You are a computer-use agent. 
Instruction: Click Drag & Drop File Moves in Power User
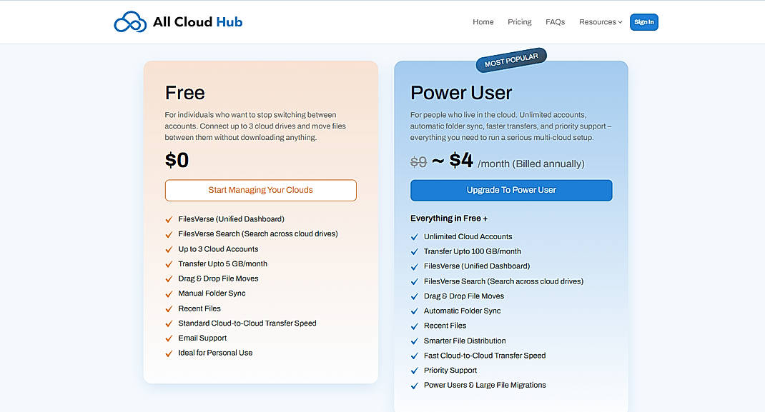[463, 296]
